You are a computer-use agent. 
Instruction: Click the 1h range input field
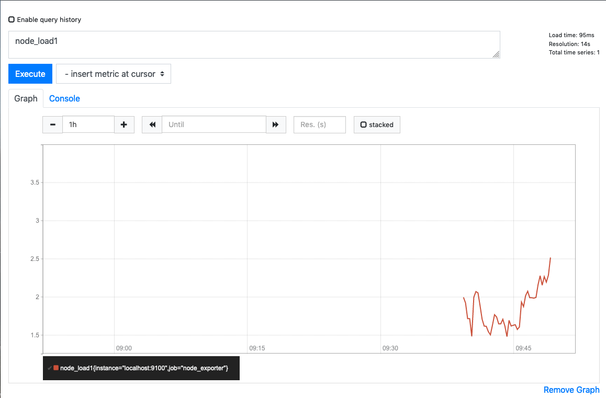point(88,124)
